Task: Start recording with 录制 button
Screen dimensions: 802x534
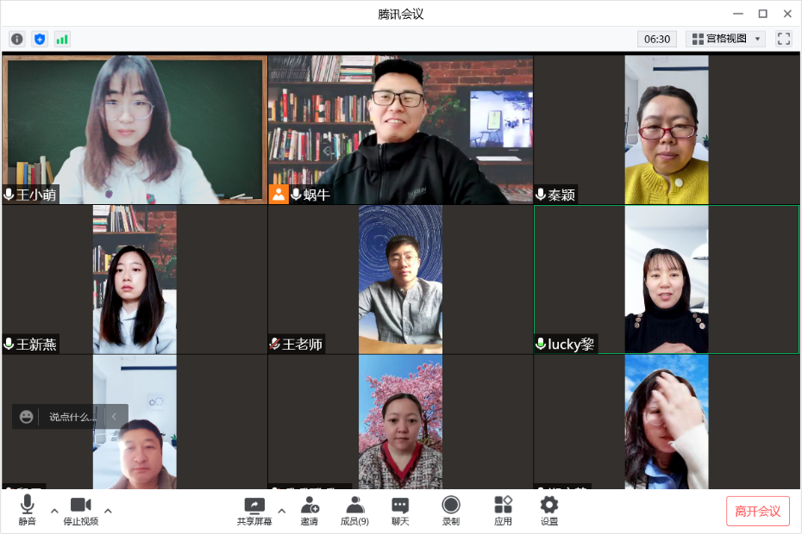Action: 451,510
